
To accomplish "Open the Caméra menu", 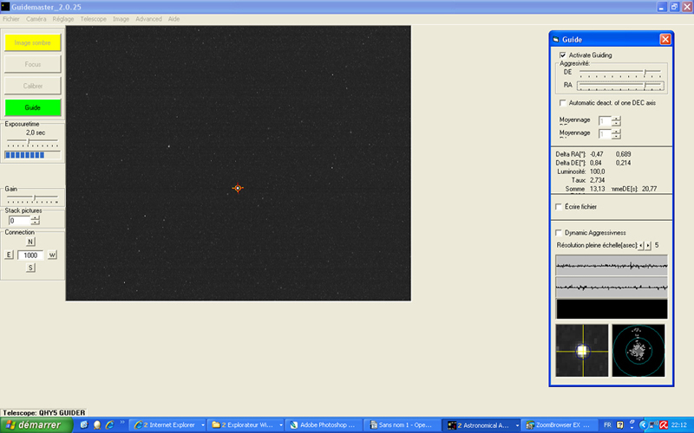I will point(36,19).
